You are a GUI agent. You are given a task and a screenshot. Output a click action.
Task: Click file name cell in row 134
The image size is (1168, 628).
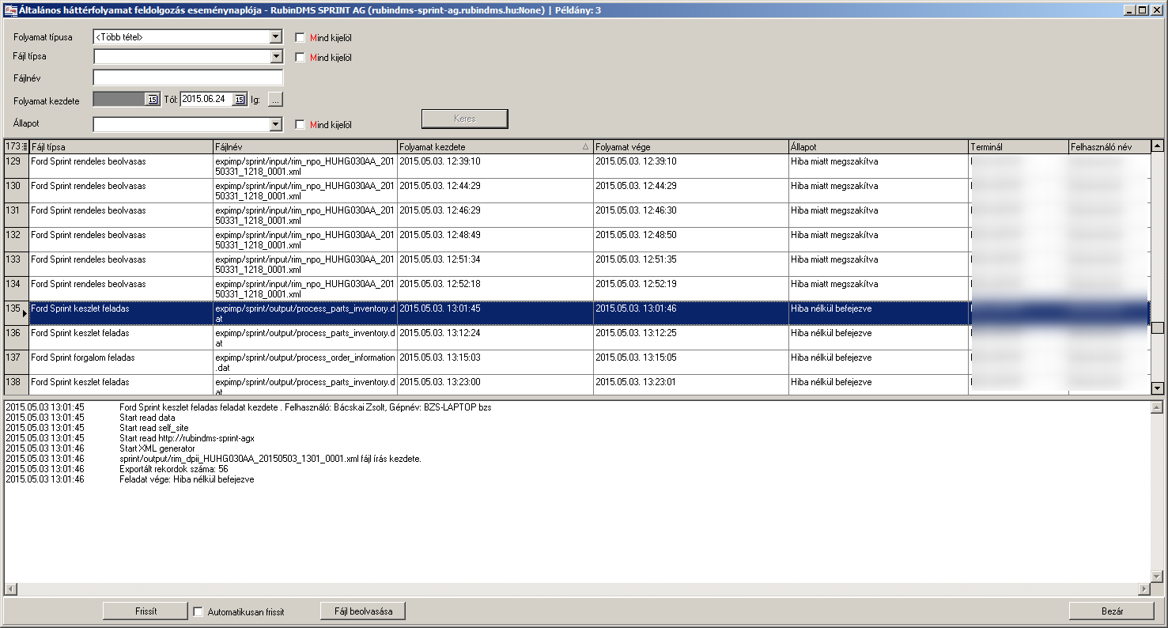[305, 289]
